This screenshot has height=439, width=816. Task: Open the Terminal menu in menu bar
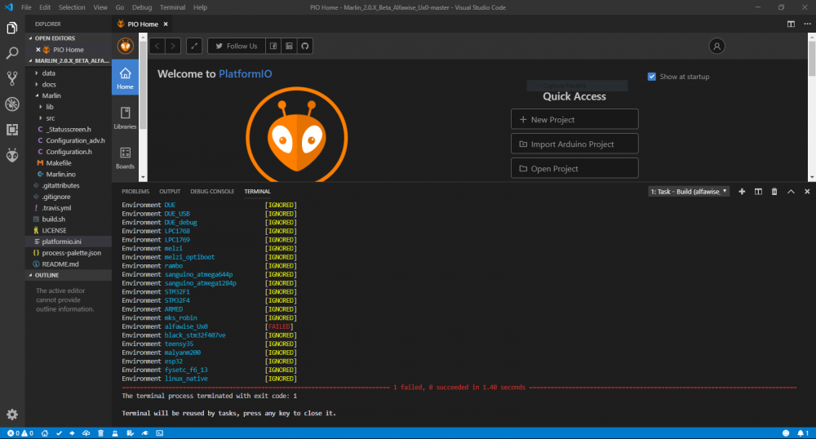tap(172, 7)
